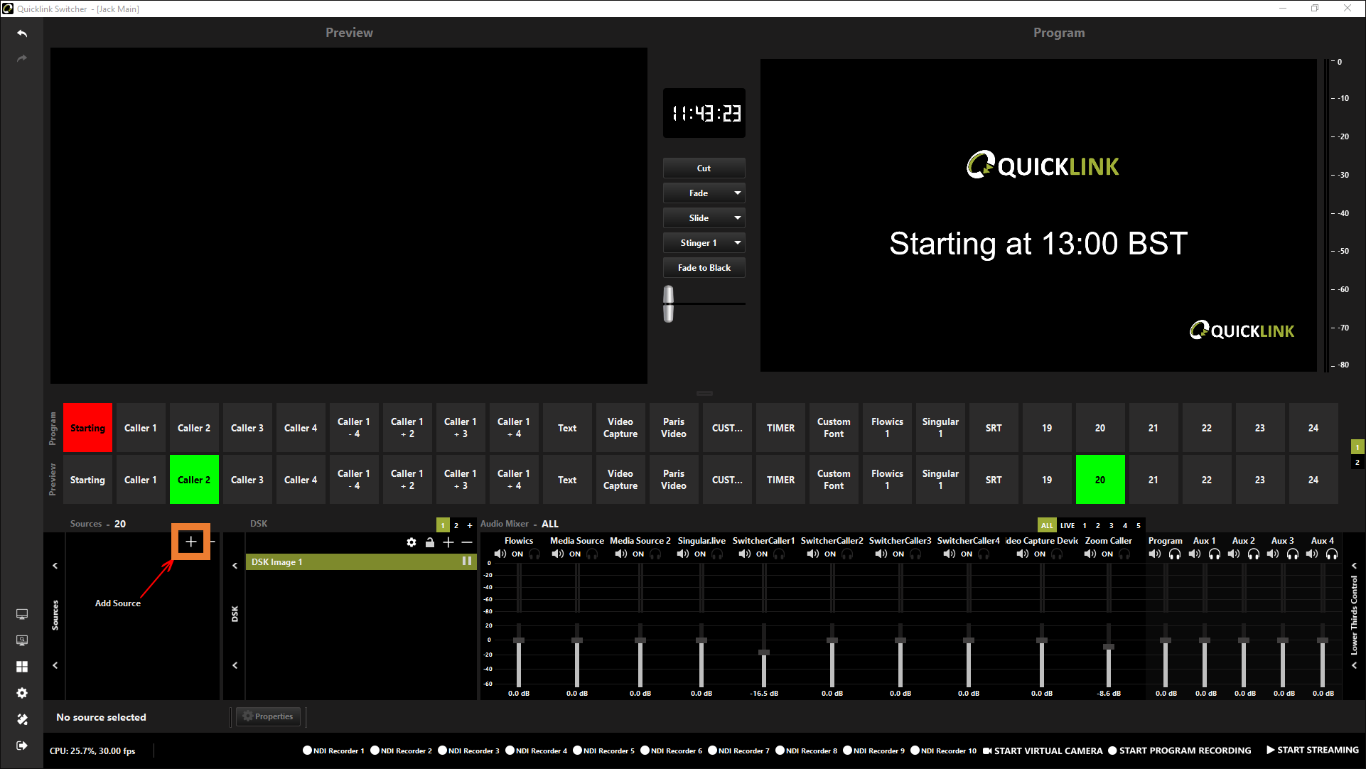
Task: Toggle SwitcherCaller1 ON switch
Action: (x=762, y=554)
